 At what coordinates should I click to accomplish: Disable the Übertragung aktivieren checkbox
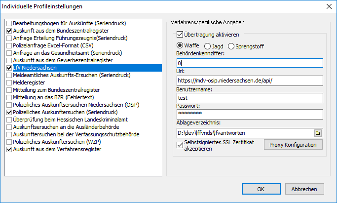click(180, 35)
